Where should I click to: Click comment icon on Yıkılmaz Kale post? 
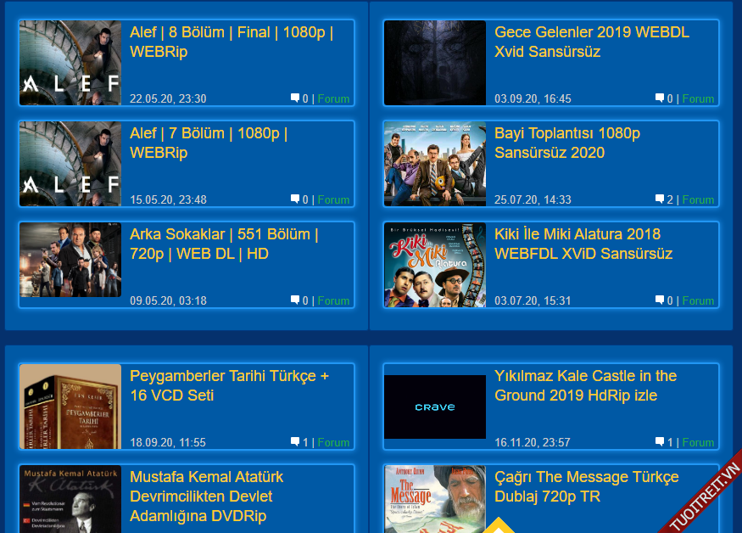point(660,442)
